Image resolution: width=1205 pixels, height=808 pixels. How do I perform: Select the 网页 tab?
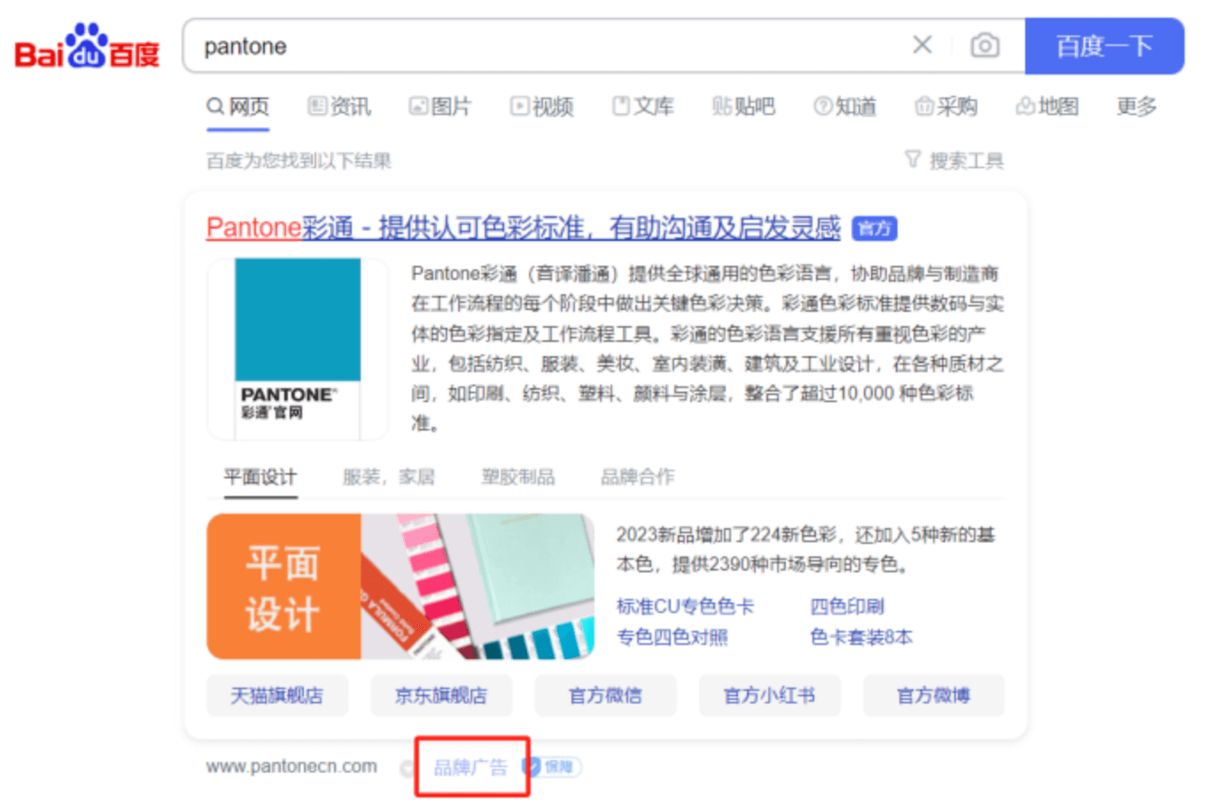coord(237,107)
